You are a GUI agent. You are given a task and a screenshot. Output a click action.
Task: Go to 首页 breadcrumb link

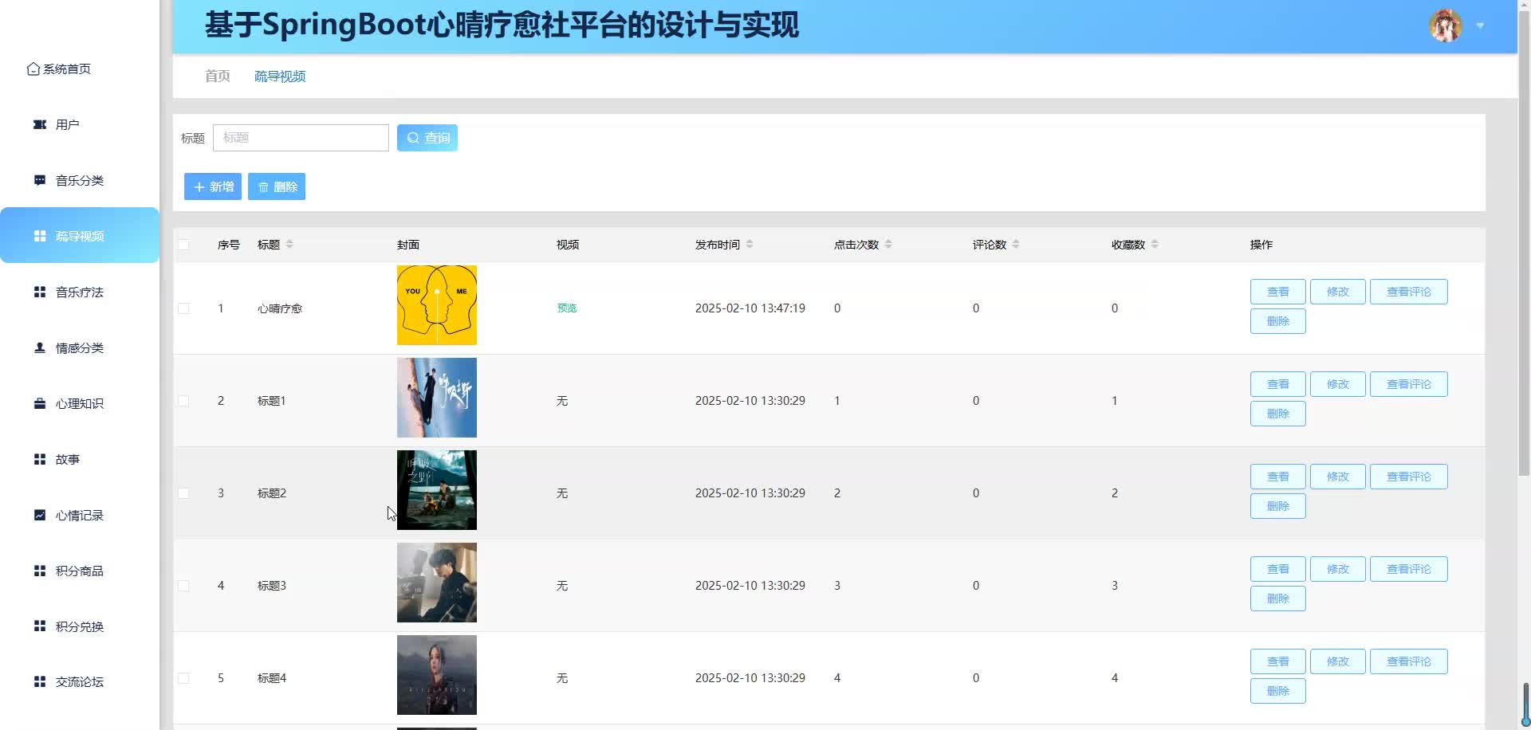pos(218,76)
